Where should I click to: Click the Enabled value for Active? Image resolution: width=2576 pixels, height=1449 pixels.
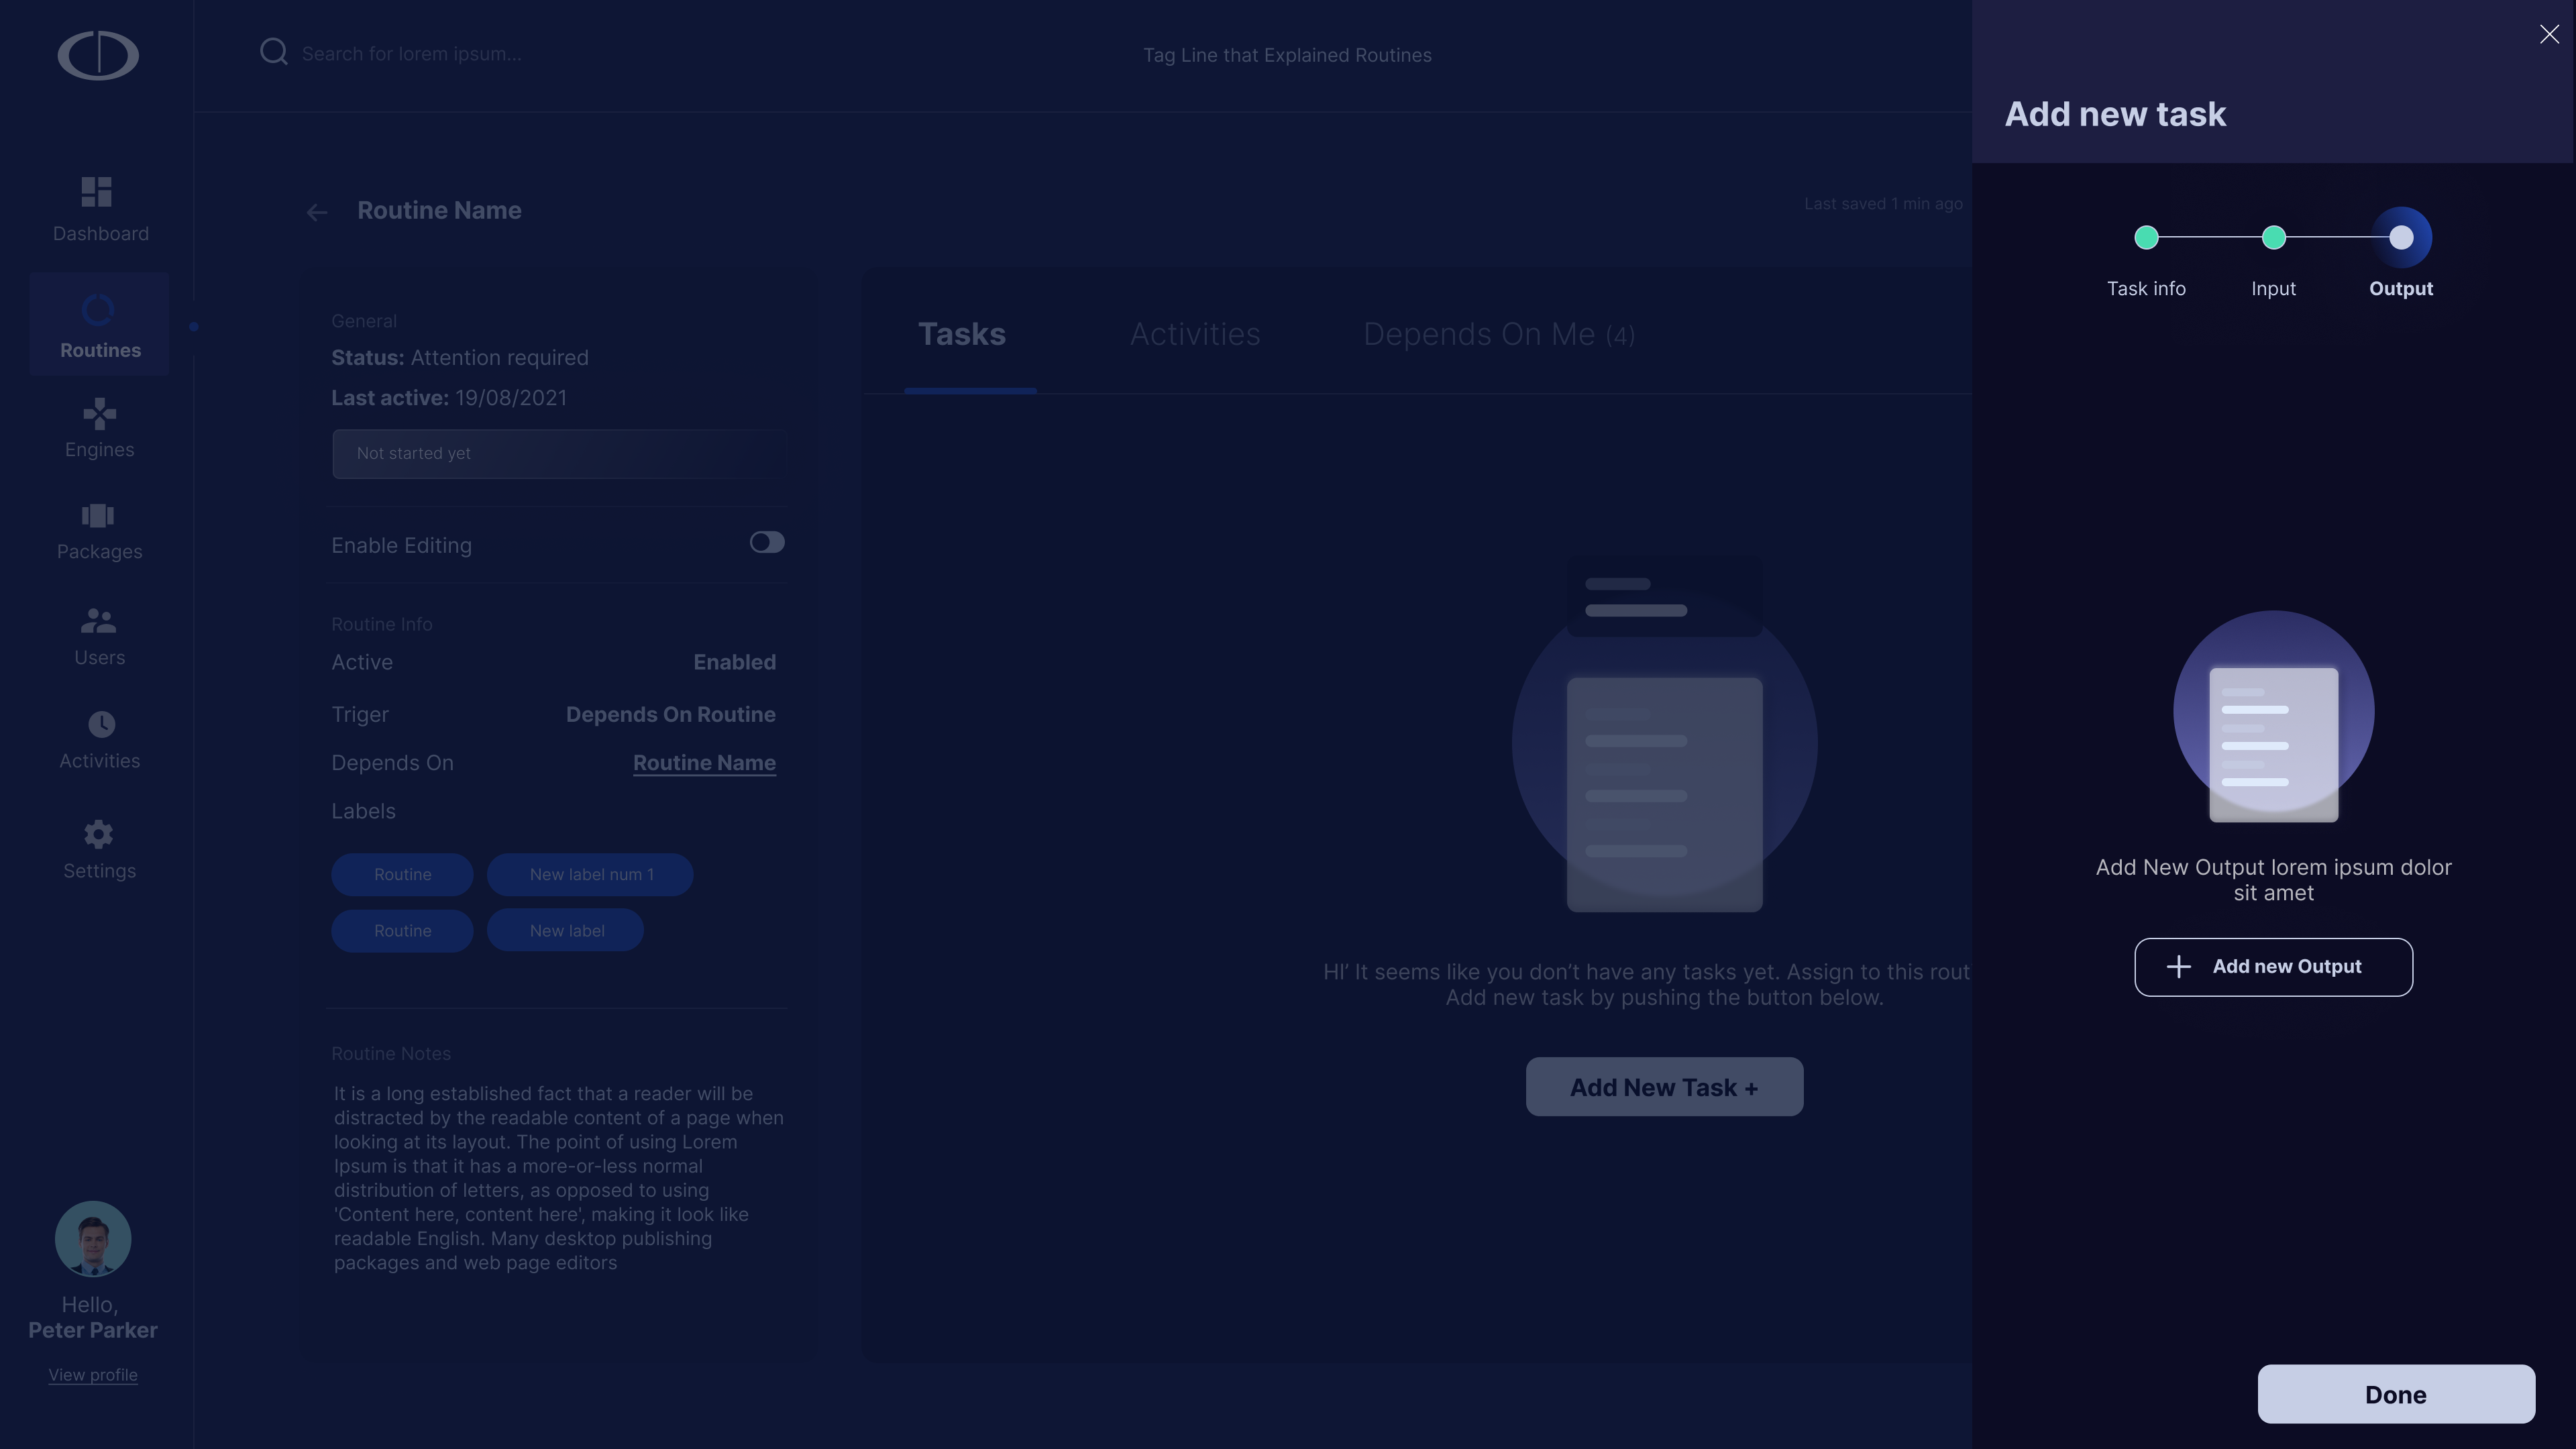click(734, 663)
